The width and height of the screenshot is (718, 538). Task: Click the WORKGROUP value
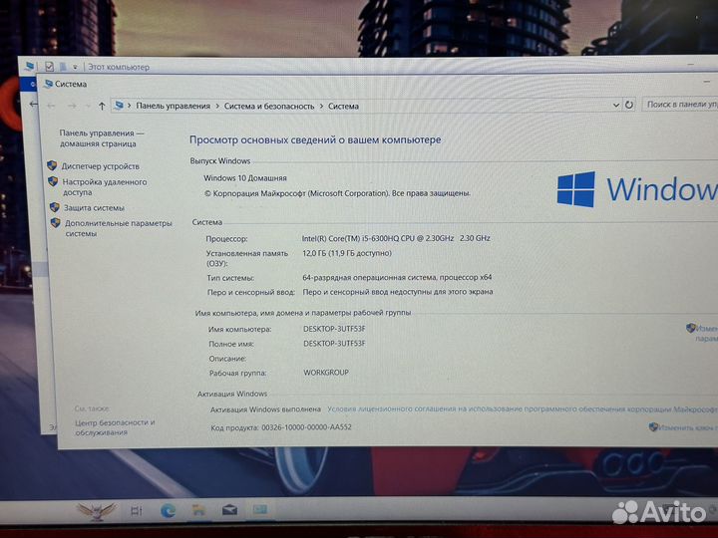[326, 373]
